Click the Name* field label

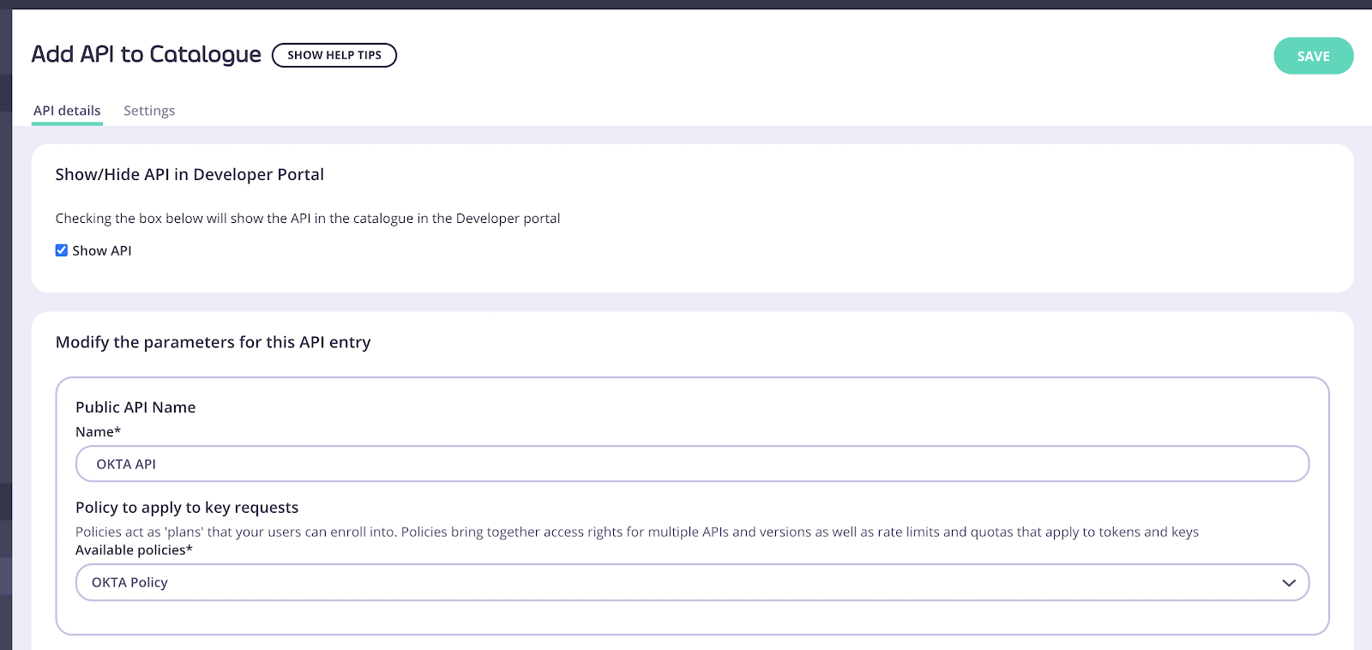[98, 431]
